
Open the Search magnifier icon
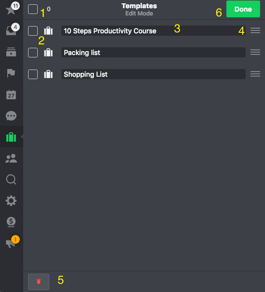11,180
